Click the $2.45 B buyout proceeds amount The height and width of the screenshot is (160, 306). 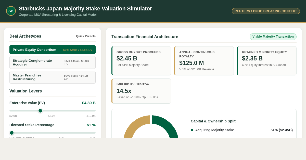(x=127, y=58)
